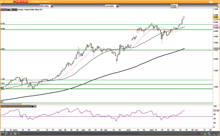Click the 78,728 RSI value tag
The width and height of the screenshot is (220, 136).
click(x=216, y=111)
